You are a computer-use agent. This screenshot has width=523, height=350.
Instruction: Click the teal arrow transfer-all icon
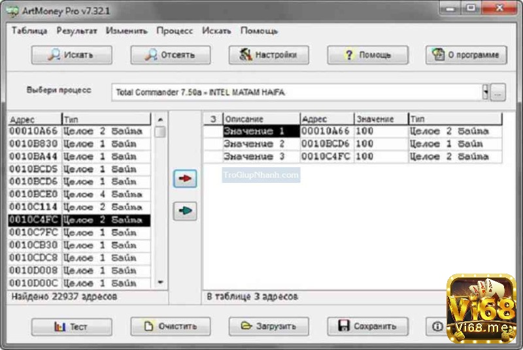point(185,211)
